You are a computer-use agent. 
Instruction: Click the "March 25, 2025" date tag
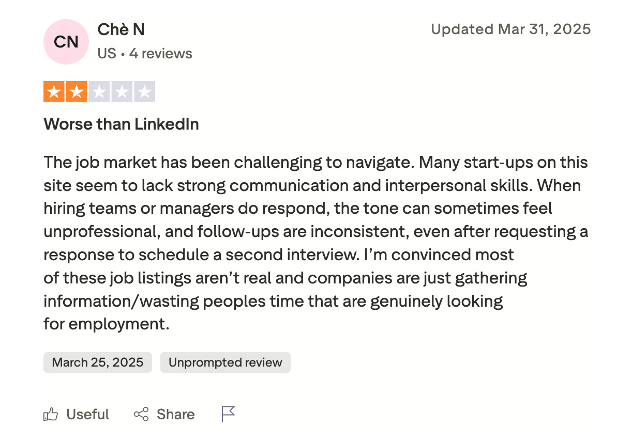pos(98,362)
